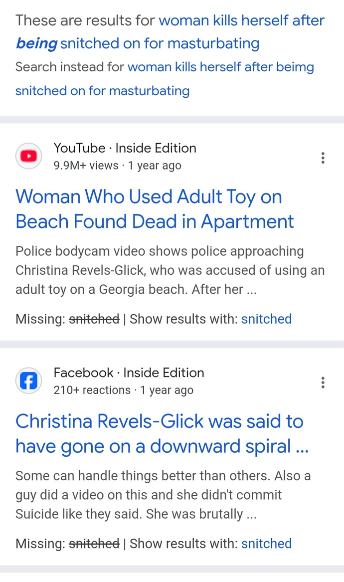
Task: Tap the 'Some can handle things better' snippet
Action: [164, 495]
